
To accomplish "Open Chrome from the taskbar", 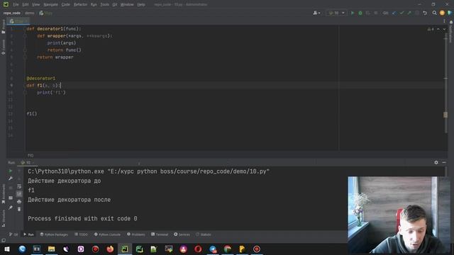I will (x=227, y=249).
